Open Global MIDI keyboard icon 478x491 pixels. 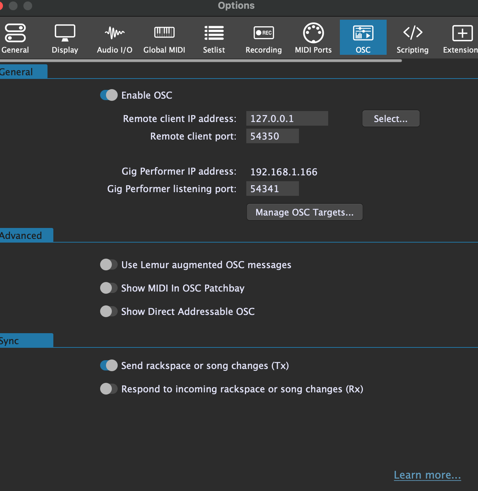click(164, 34)
